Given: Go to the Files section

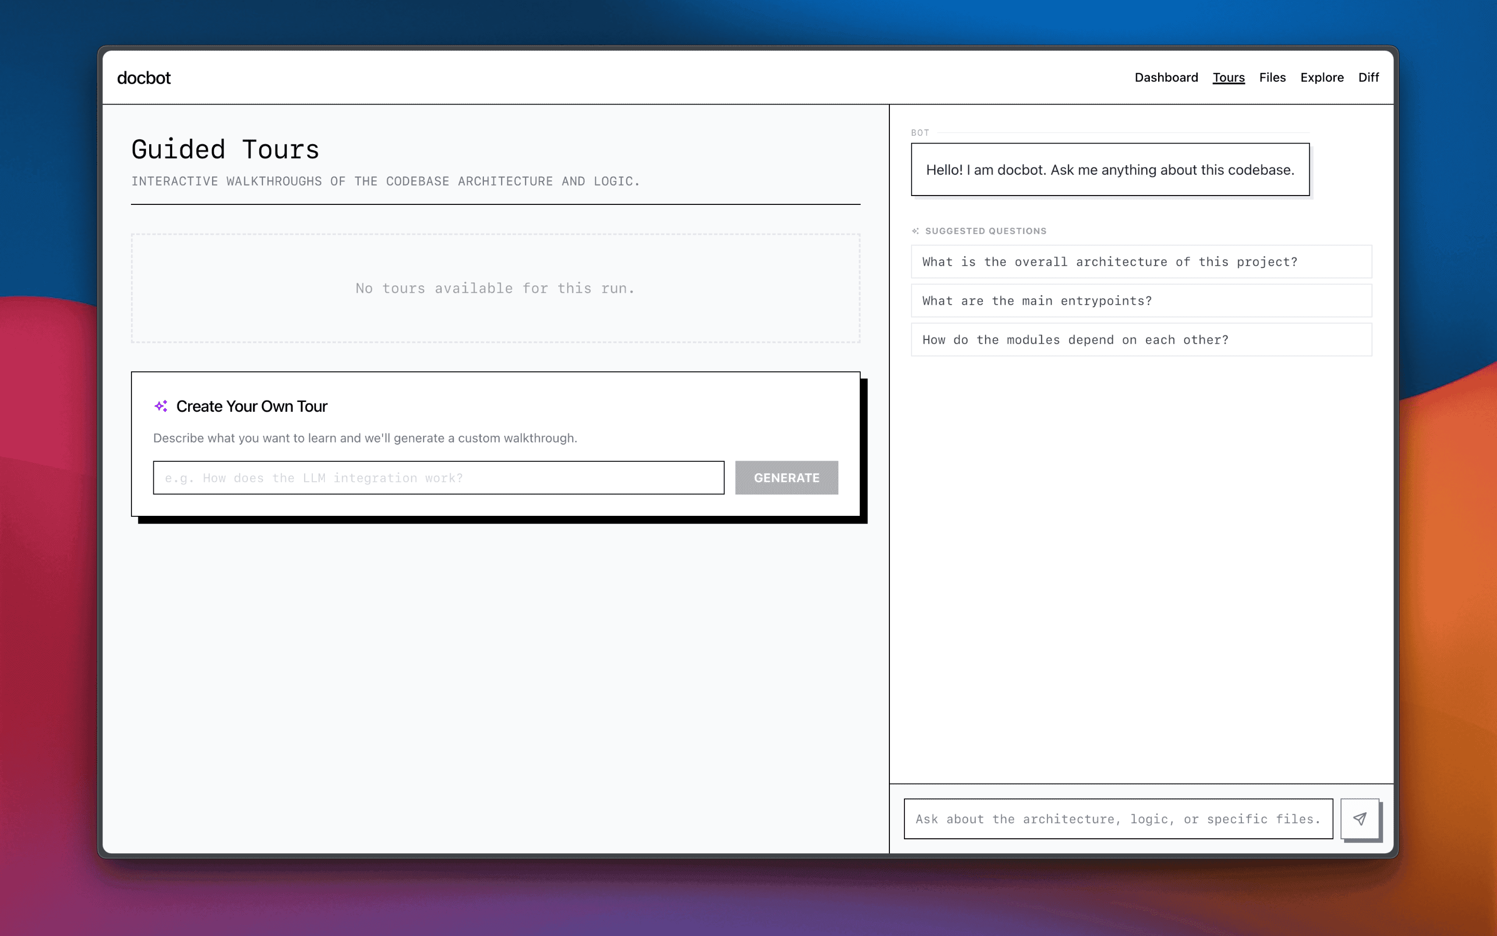Looking at the screenshot, I should coord(1272,77).
